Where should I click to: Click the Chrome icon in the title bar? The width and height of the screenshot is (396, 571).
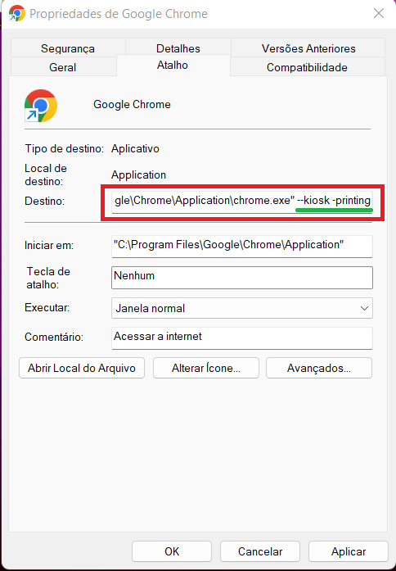16,13
